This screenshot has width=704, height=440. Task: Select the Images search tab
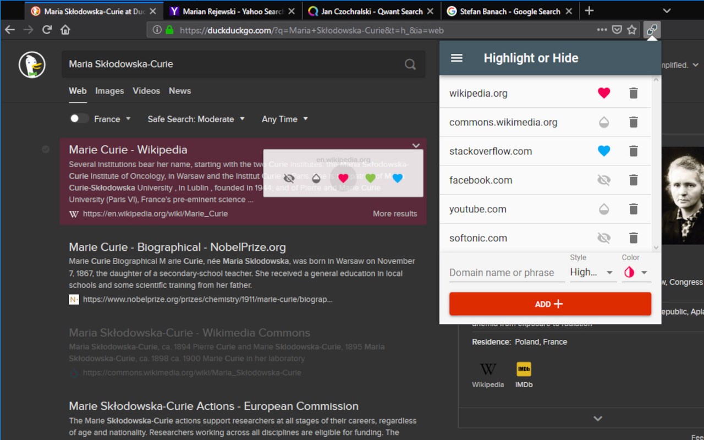(x=109, y=91)
